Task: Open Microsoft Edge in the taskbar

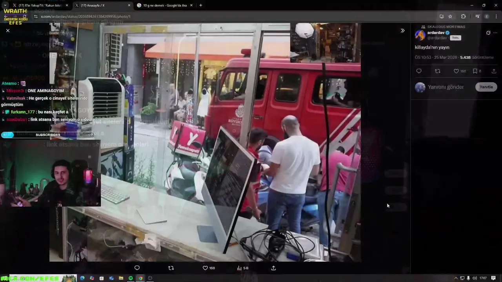Action: click(82, 278)
